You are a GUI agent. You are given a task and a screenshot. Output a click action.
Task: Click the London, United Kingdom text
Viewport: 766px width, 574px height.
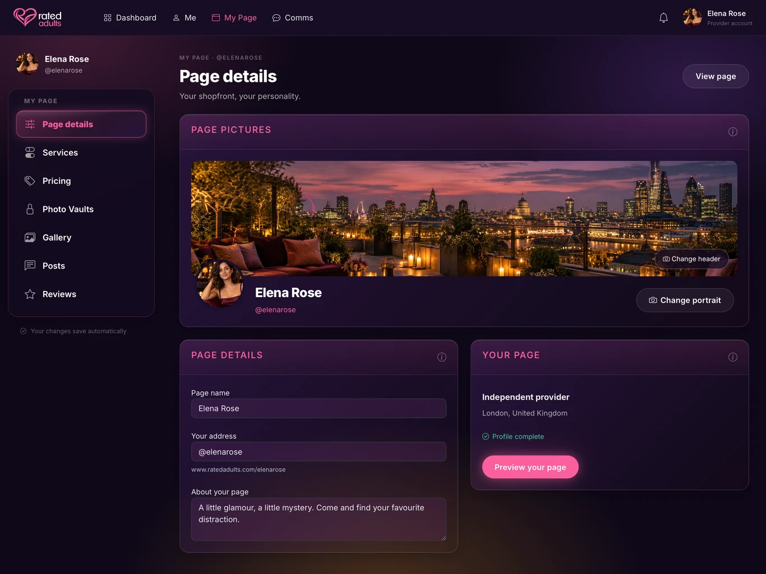click(525, 413)
